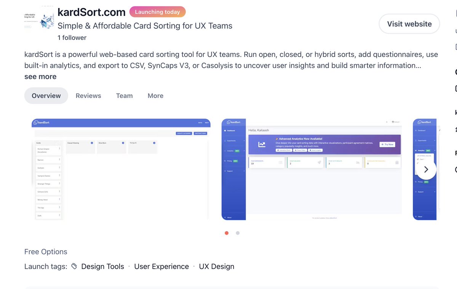Advance gallery with the next arrow
The height and width of the screenshot is (289, 457).
coord(426,169)
